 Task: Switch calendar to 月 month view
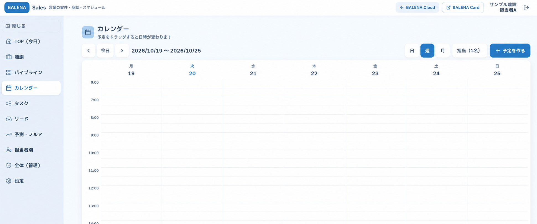(443, 51)
